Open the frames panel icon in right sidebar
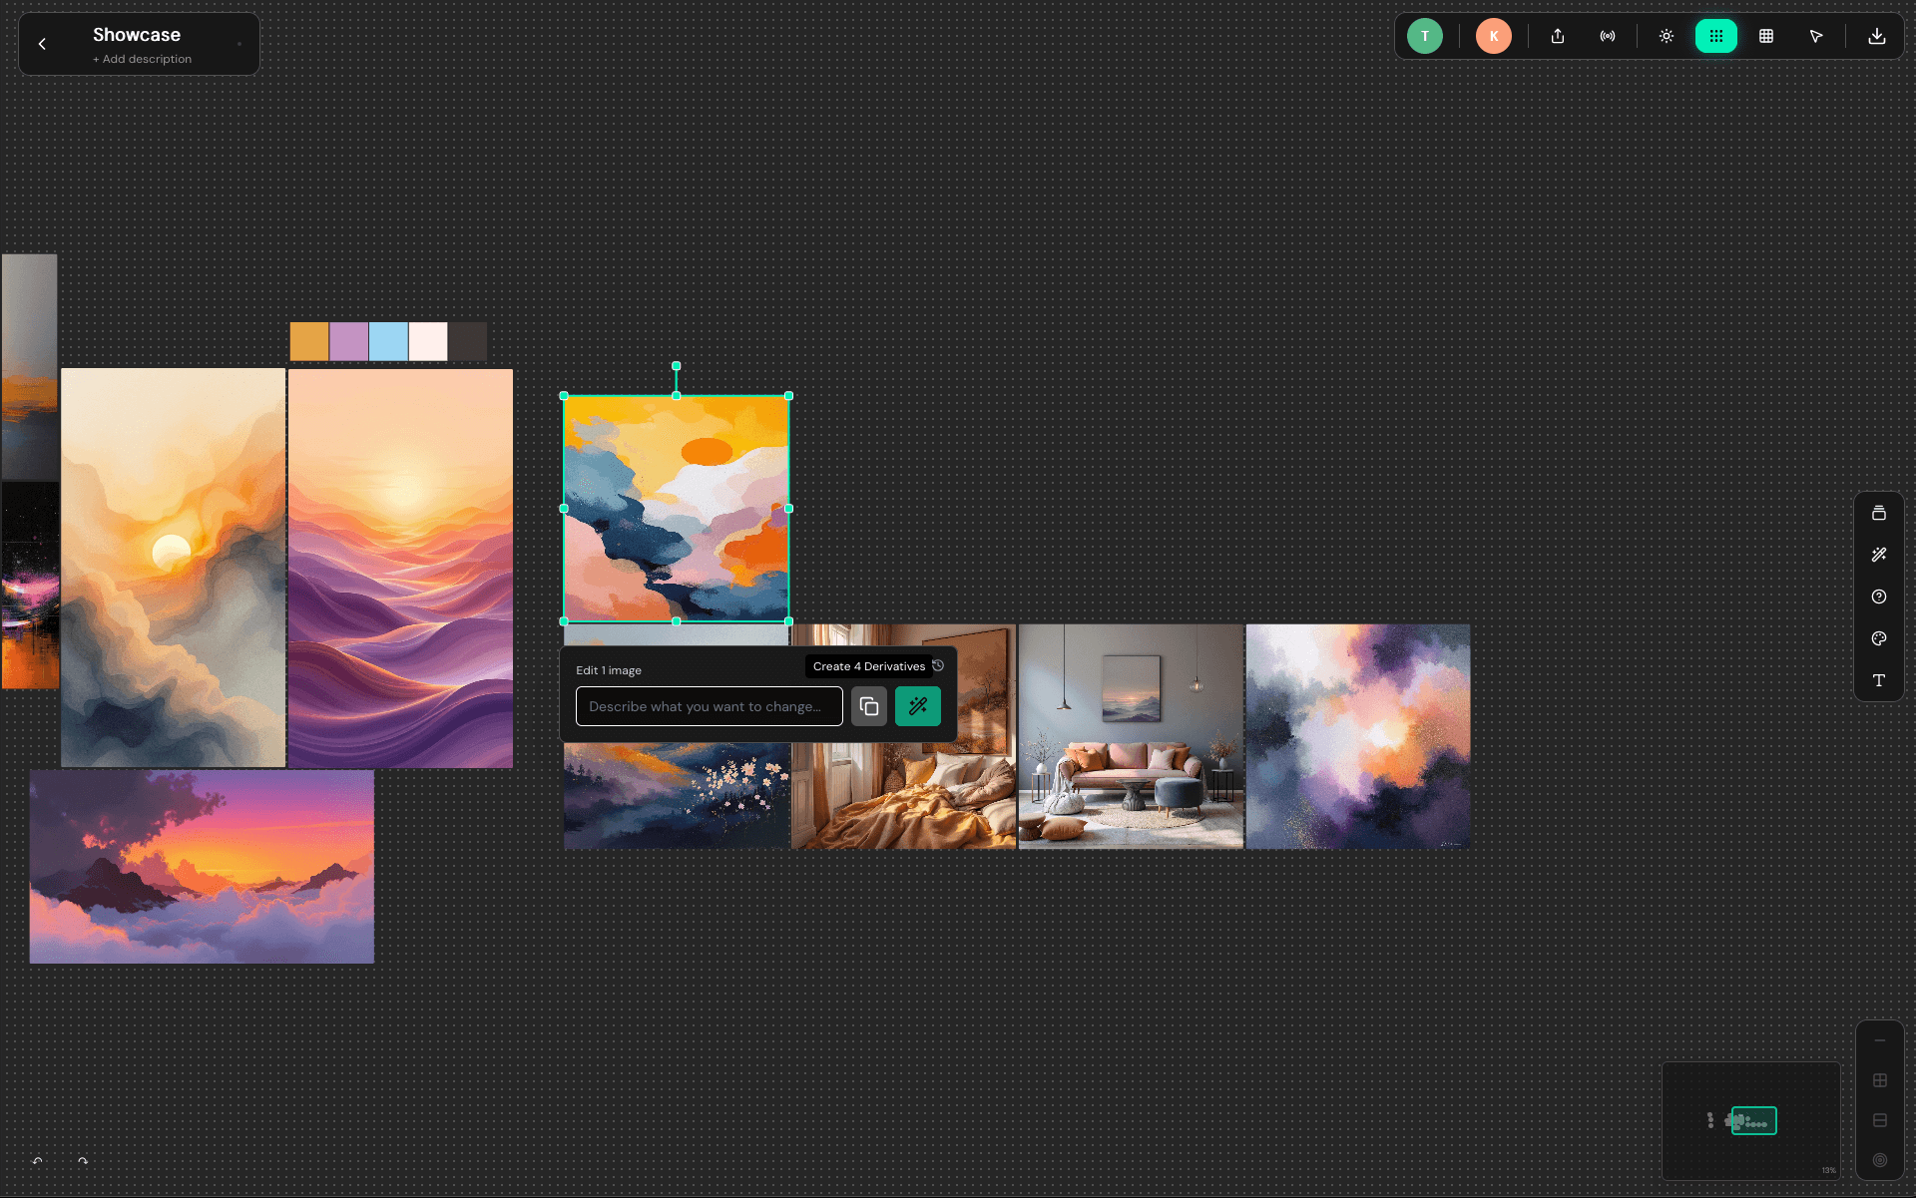Image resolution: width=1916 pixels, height=1198 pixels. pyautogui.click(x=1879, y=513)
